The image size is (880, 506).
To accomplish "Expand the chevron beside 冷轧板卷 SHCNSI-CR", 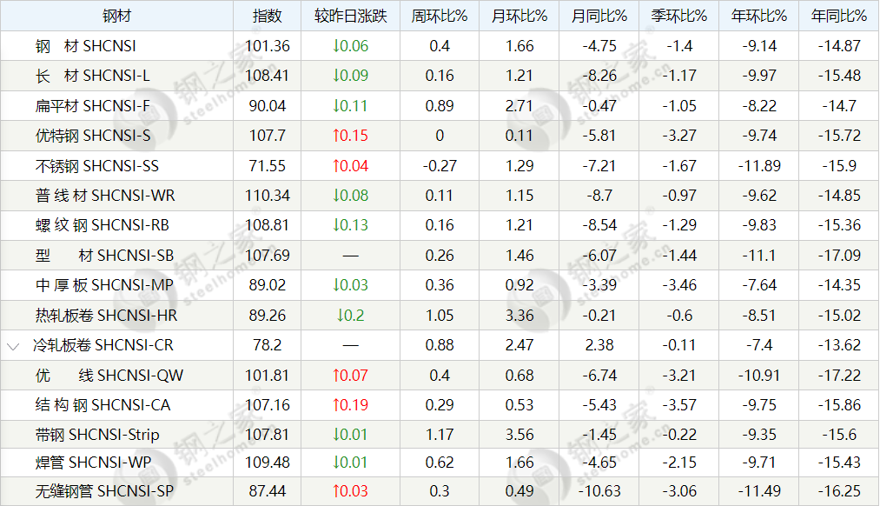I will pyautogui.click(x=13, y=346).
